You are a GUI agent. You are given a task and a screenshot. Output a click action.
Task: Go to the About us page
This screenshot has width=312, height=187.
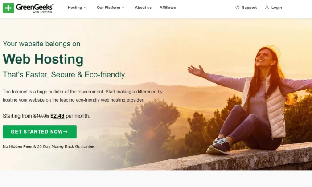point(143,8)
